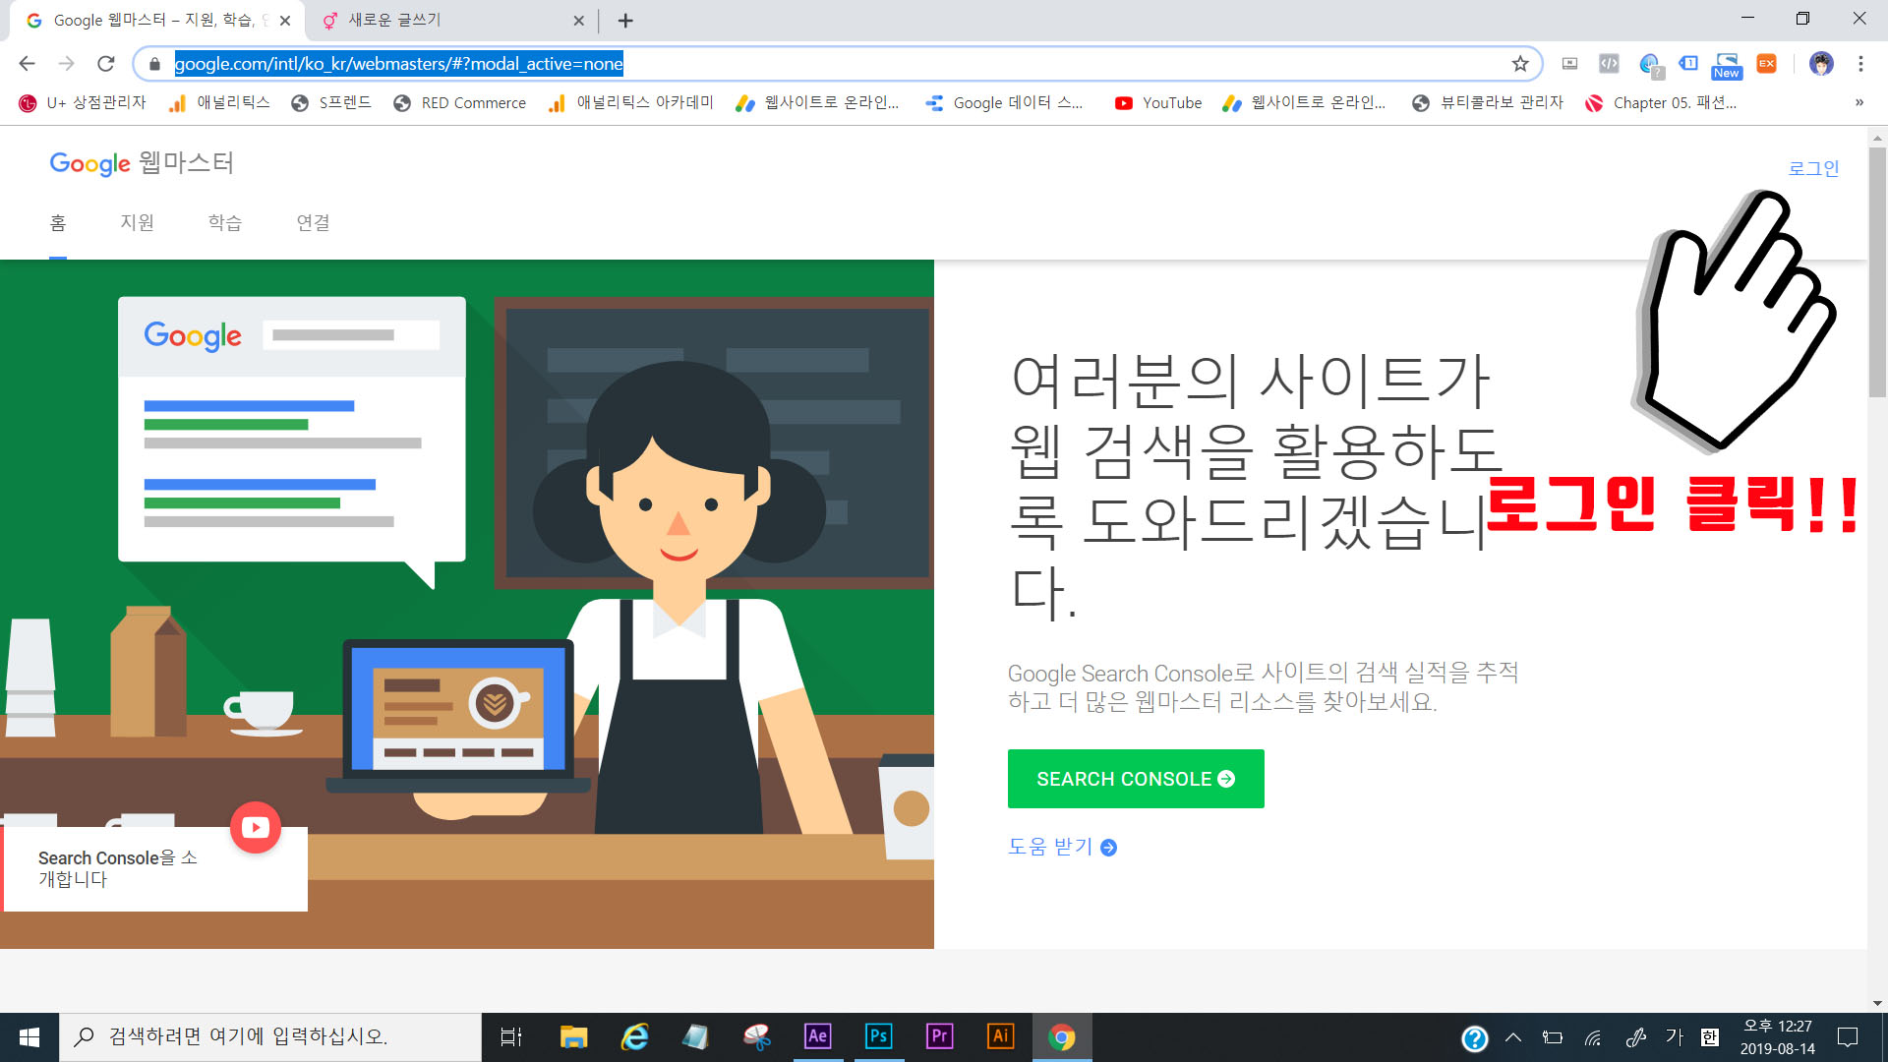Reload the current page
Viewport: 1888px width, 1062px height.
(x=105, y=64)
